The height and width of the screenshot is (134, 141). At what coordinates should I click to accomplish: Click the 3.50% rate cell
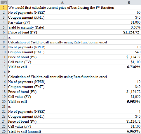[x=129, y=27]
